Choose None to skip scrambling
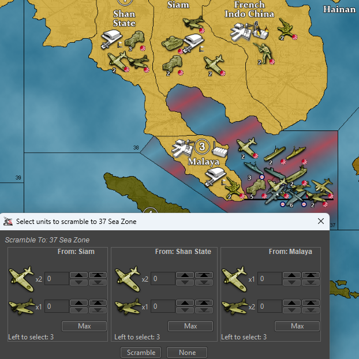This screenshot has height=359, width=359. 187,352
